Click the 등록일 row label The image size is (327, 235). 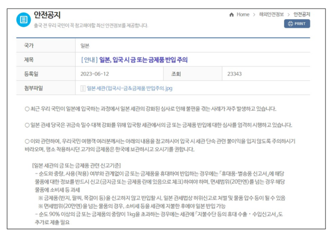(x=32, y=74)
